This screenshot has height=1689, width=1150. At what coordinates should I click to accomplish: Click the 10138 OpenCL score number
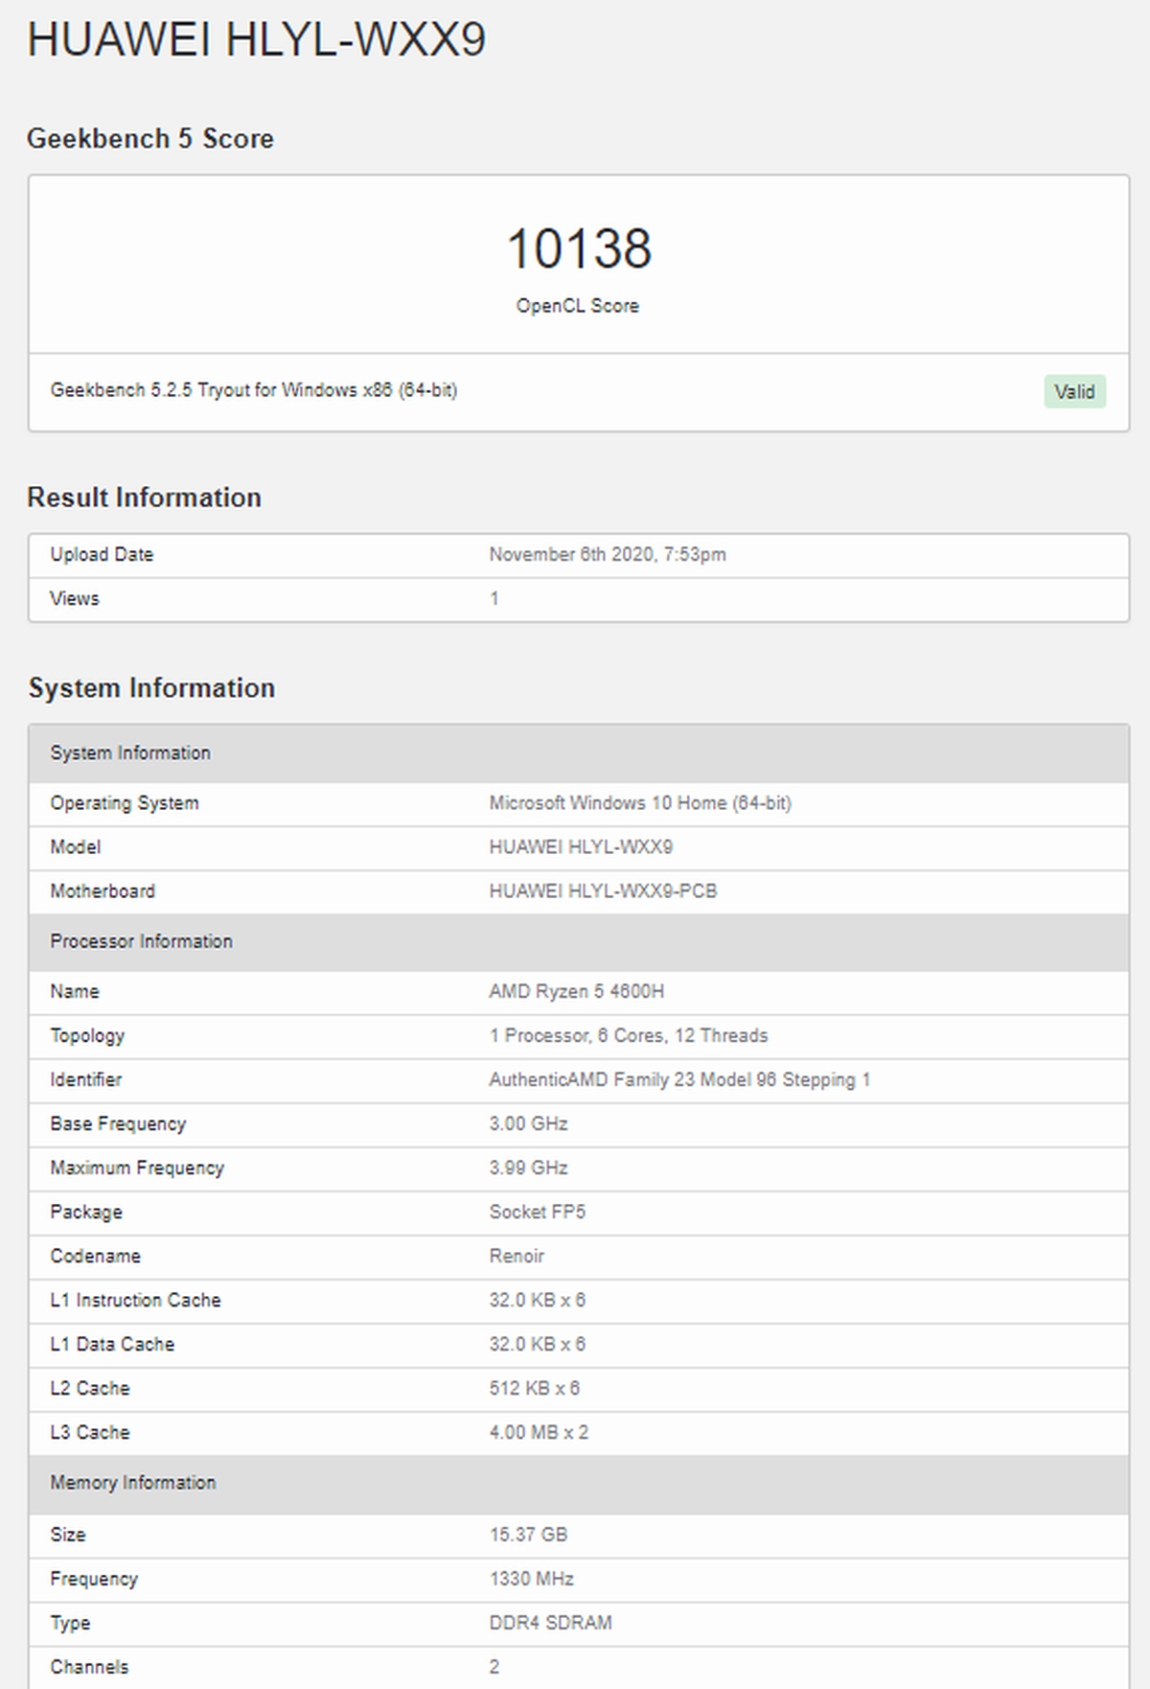578,249
